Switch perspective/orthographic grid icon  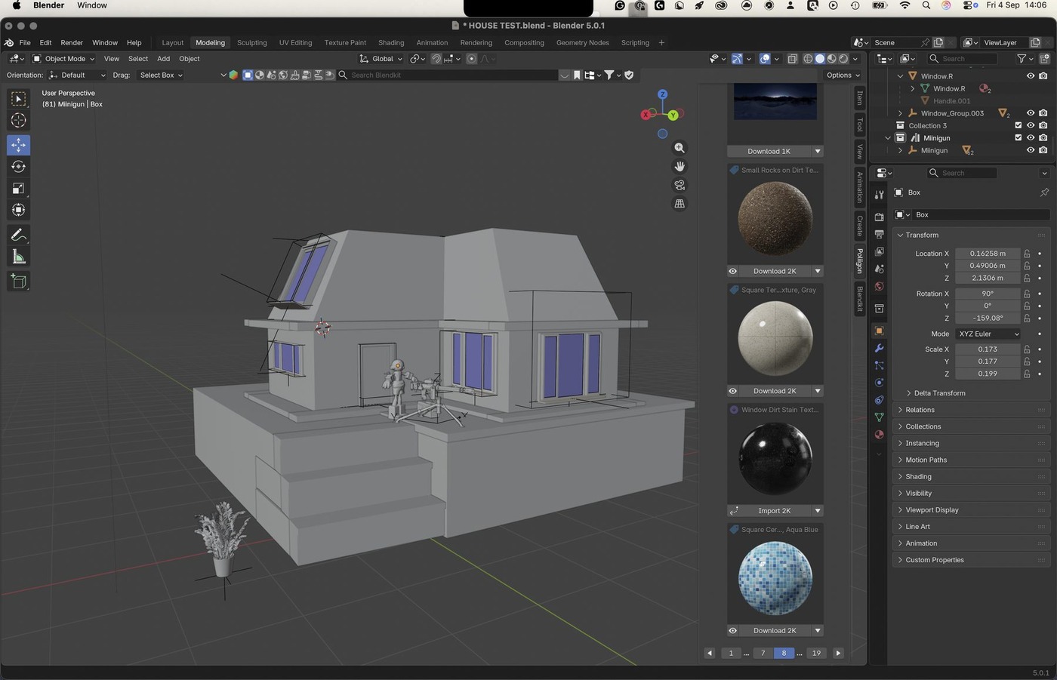679,204
